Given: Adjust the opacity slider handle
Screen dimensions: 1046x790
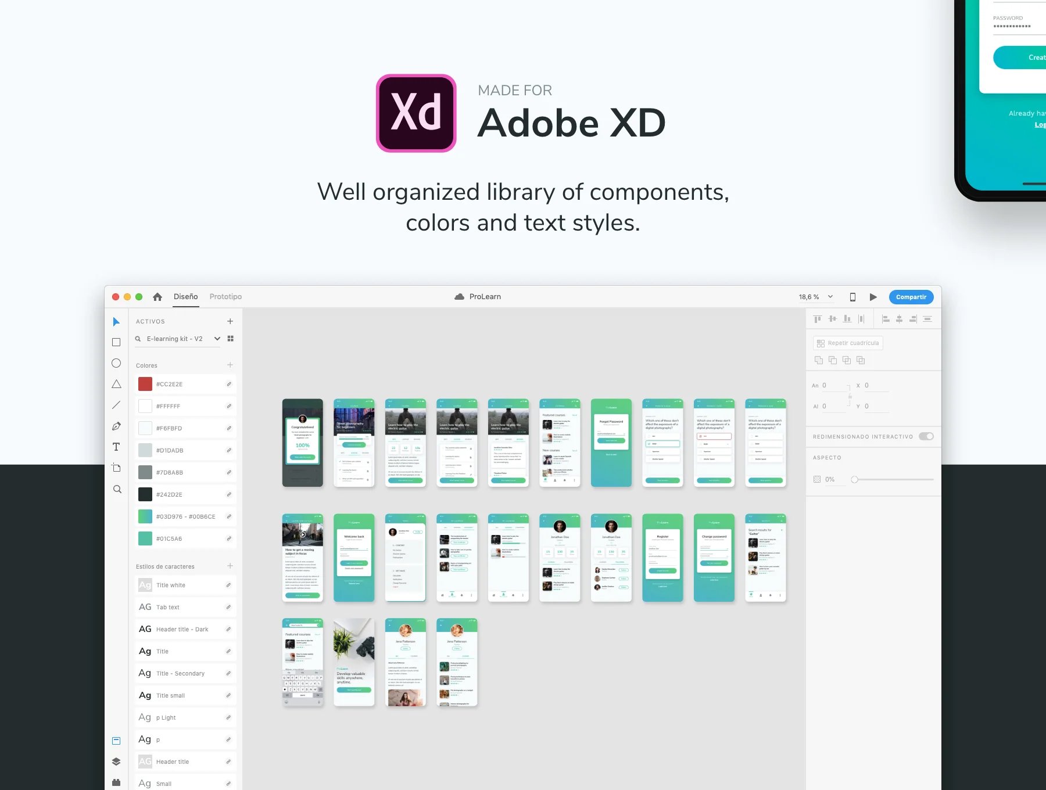Looking at the screenshot, I should pyautogui.click(x=854, y=480).
